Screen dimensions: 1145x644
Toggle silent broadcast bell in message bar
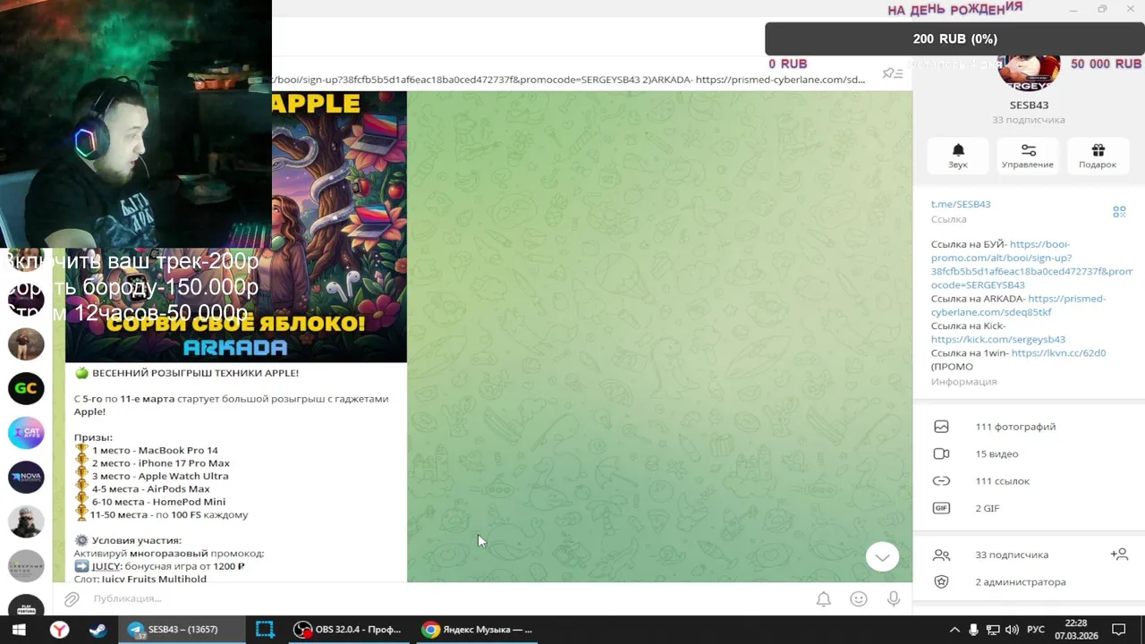(x=824, y=599)
